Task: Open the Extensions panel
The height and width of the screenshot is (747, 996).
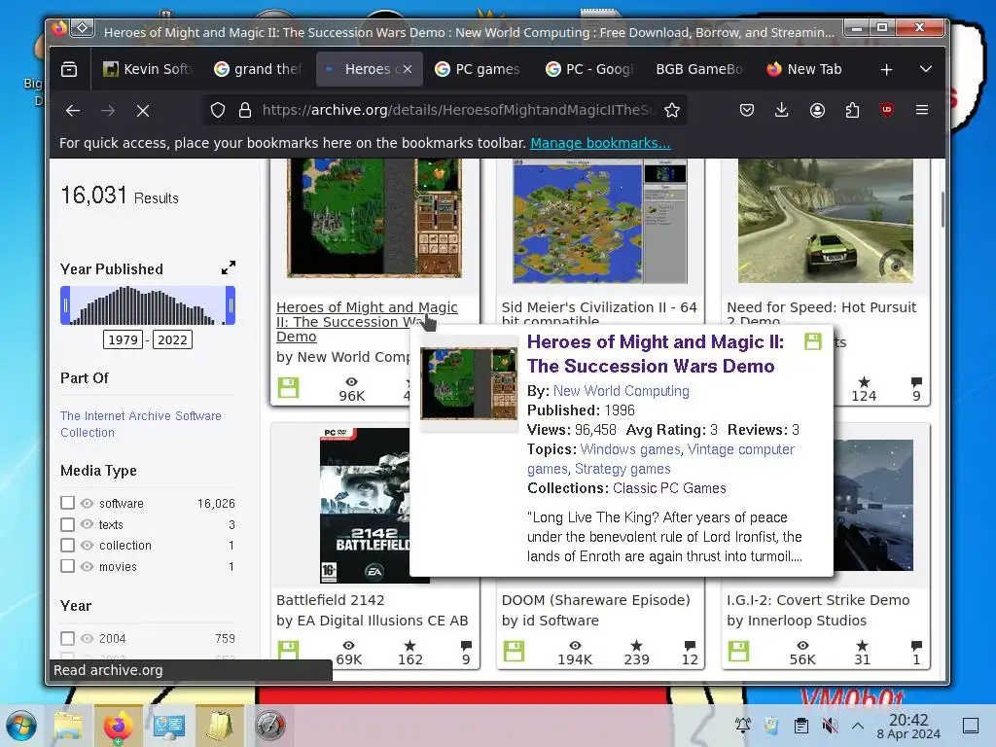Action: tap(852, 111)
